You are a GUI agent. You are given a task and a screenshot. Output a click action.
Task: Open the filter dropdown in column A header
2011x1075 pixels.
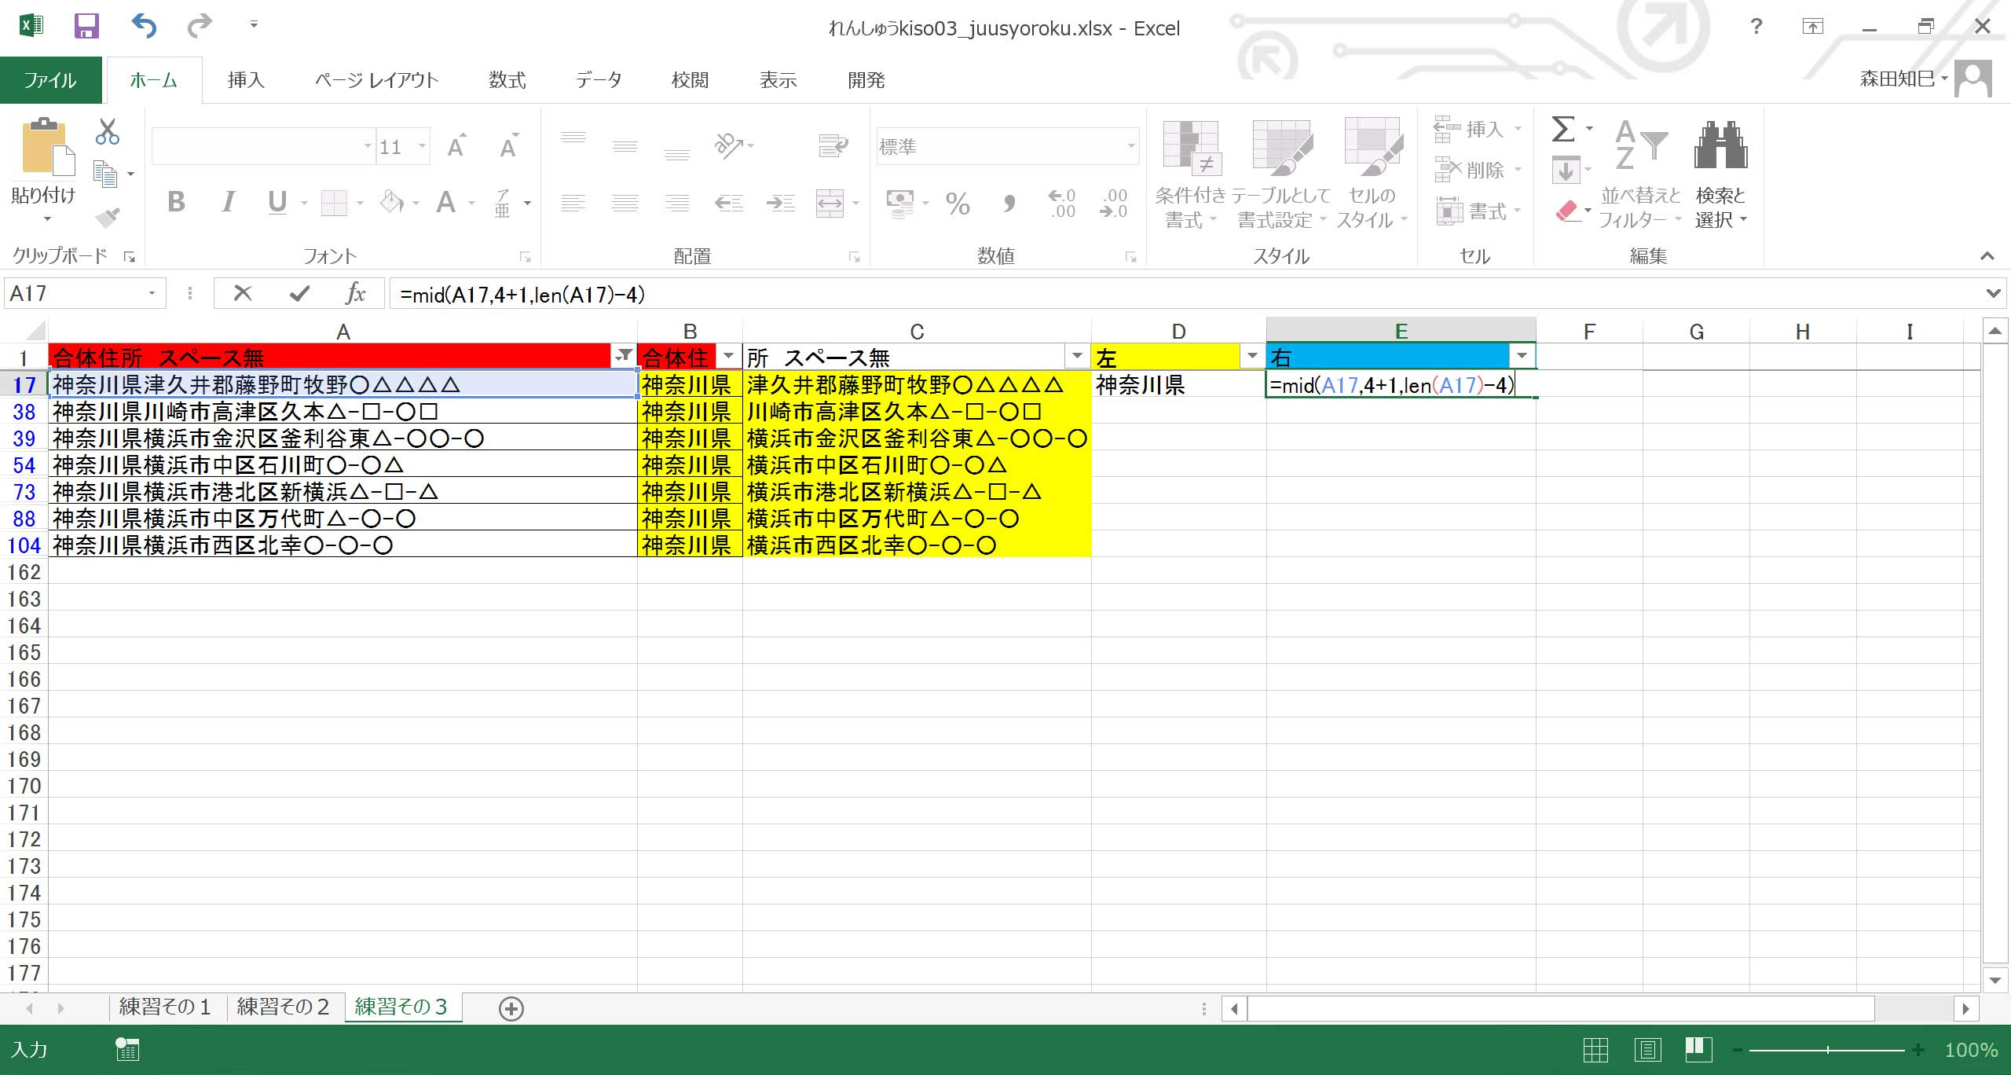click(x=624, y=356)
